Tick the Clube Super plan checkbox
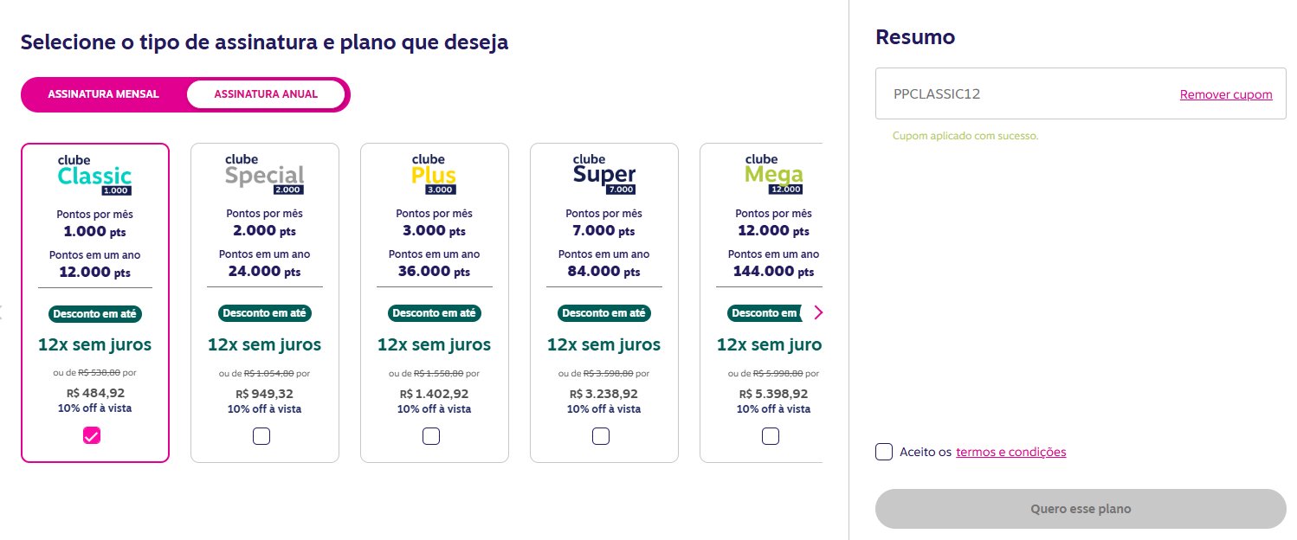Image resolution: width=1297 pixels, height=540 pixels. click(601, 436)
